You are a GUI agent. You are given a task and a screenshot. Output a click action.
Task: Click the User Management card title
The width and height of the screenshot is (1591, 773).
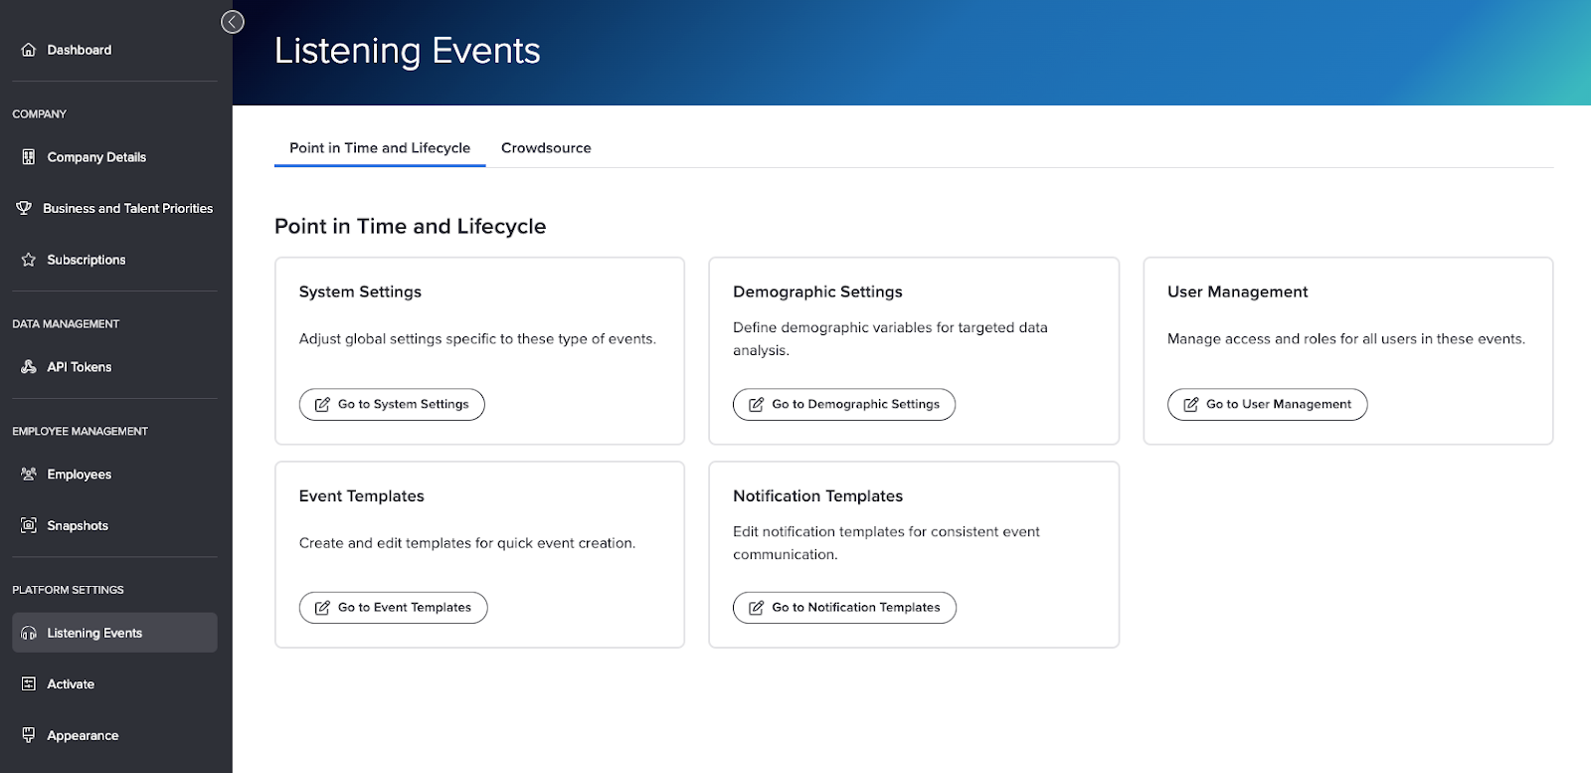pos(1237,291)
